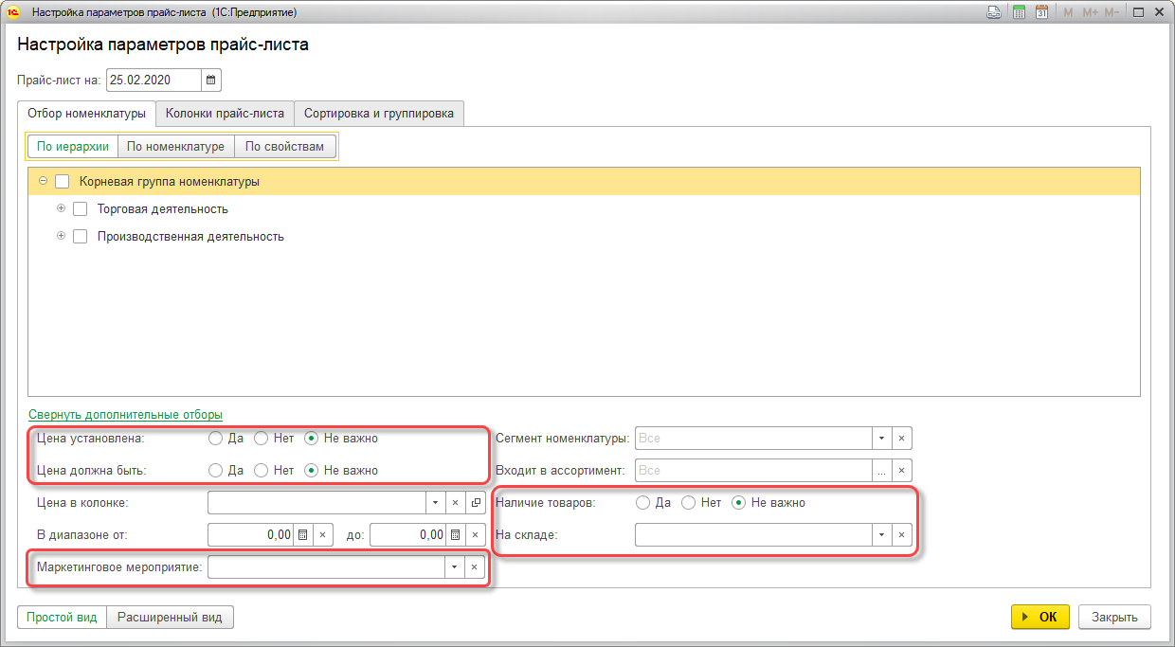Clear the Сегмент номенклатуры field

tap(902, 439)
